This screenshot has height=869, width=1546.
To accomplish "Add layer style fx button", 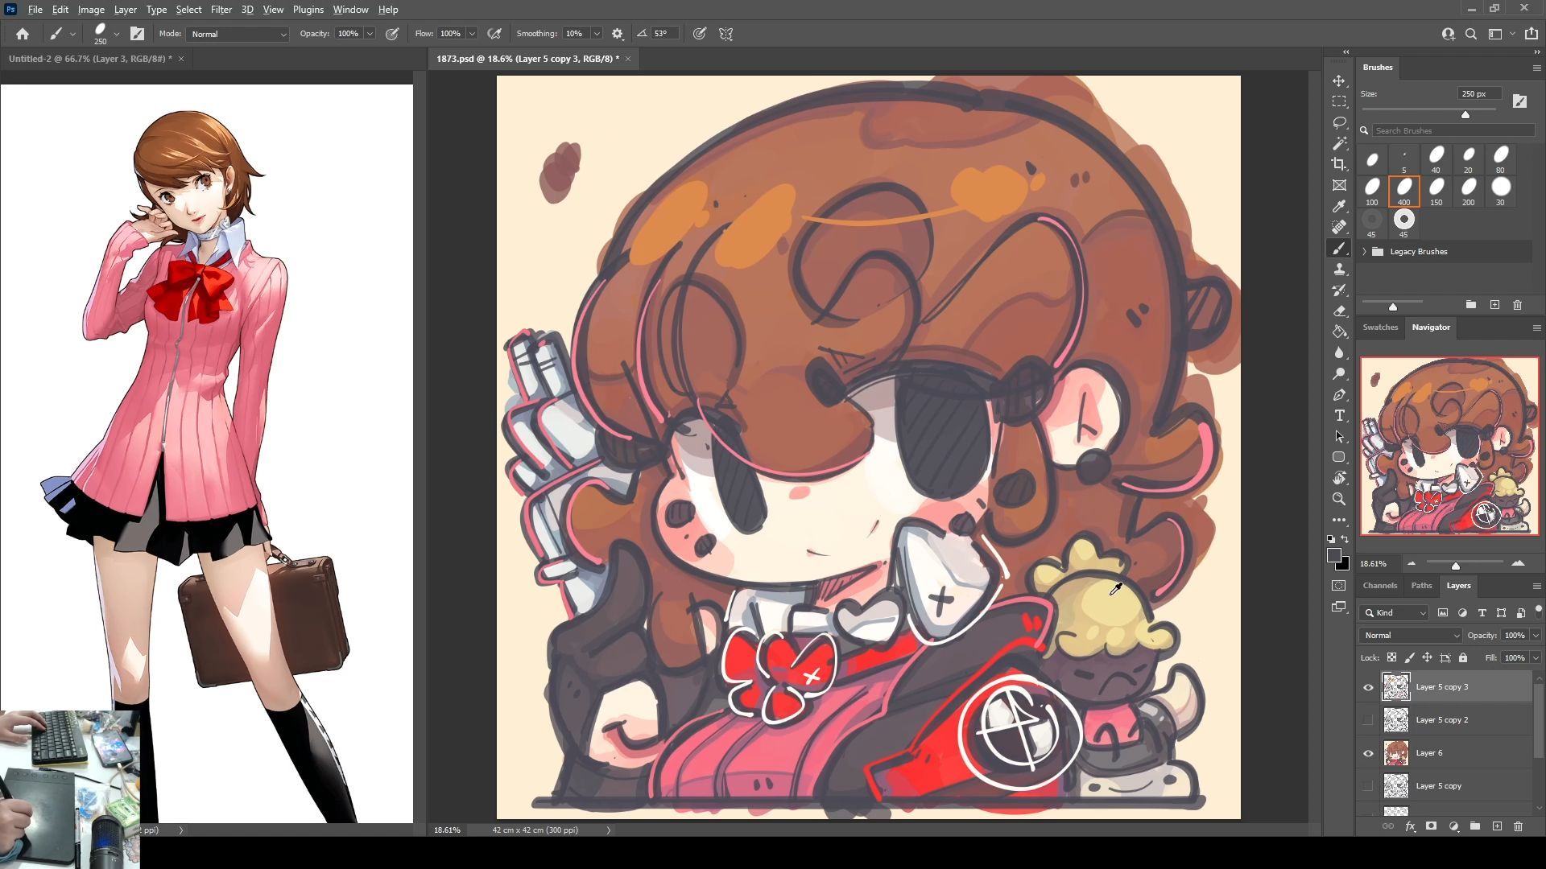I will [1410, 826].
